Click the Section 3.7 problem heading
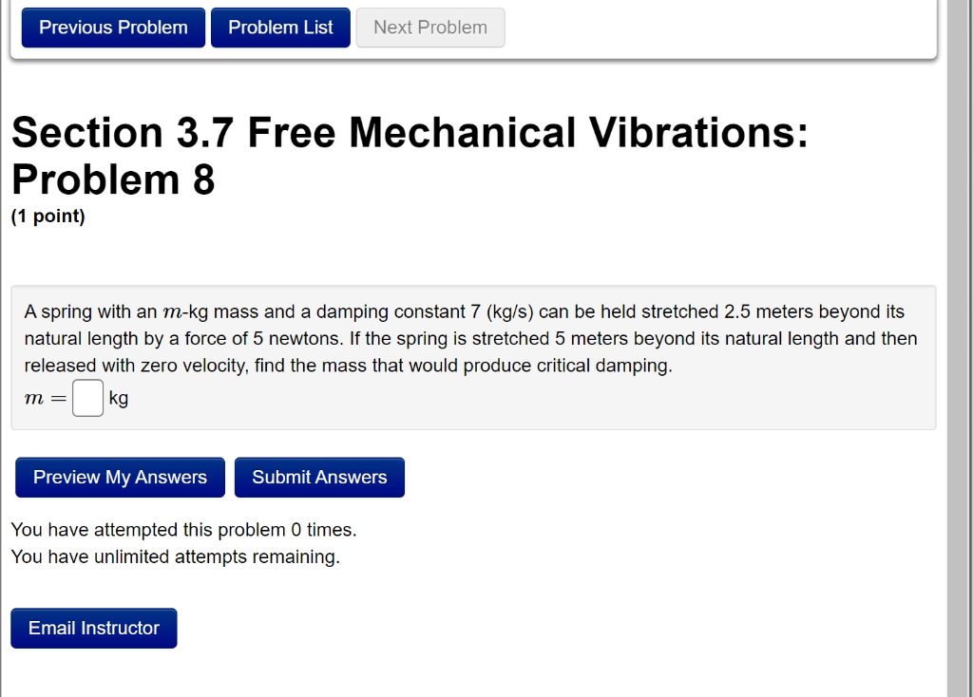 tap(409, 155)
